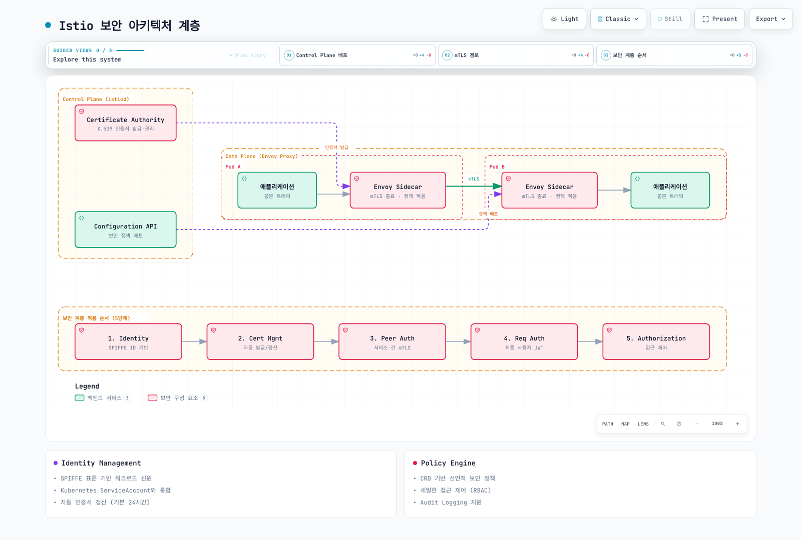Click the mTLS edge label
The height and width of the screenshot is (540, 801).
[x=474, y=179]
